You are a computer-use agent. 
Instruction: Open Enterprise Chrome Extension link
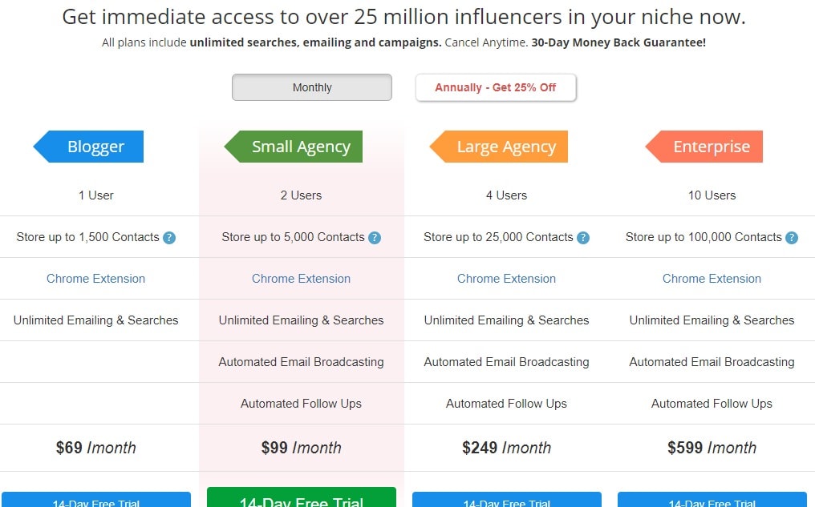(712, 279)
